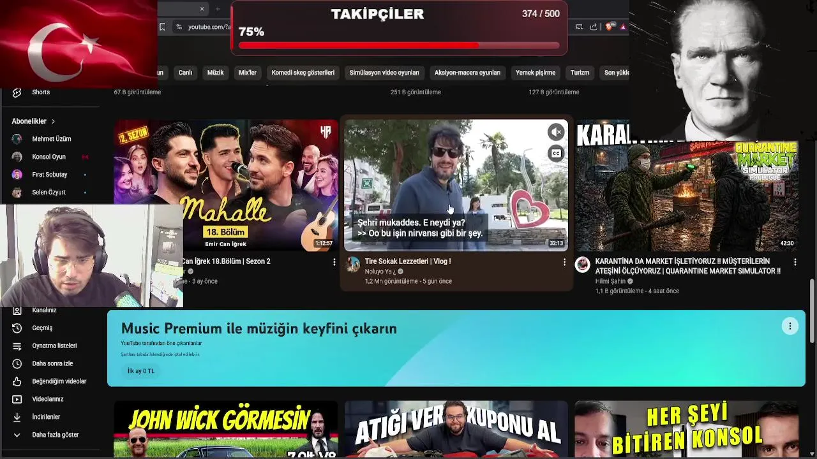Toggle captions on Tire Sokak preview
The width and height of the screenshot is (817, 459).
(x=556, y=154)
